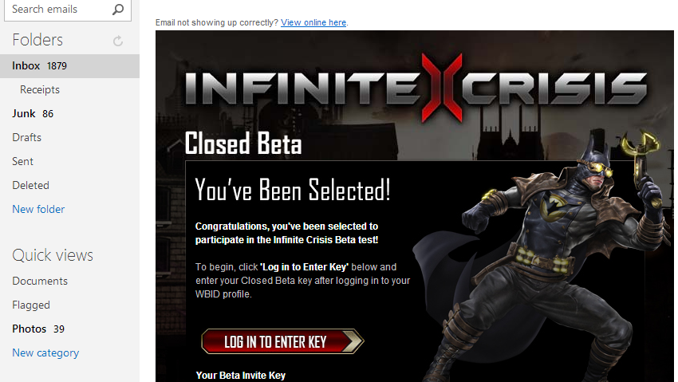
Task: Select the Junk folder
Action: [x=33, y=114]
